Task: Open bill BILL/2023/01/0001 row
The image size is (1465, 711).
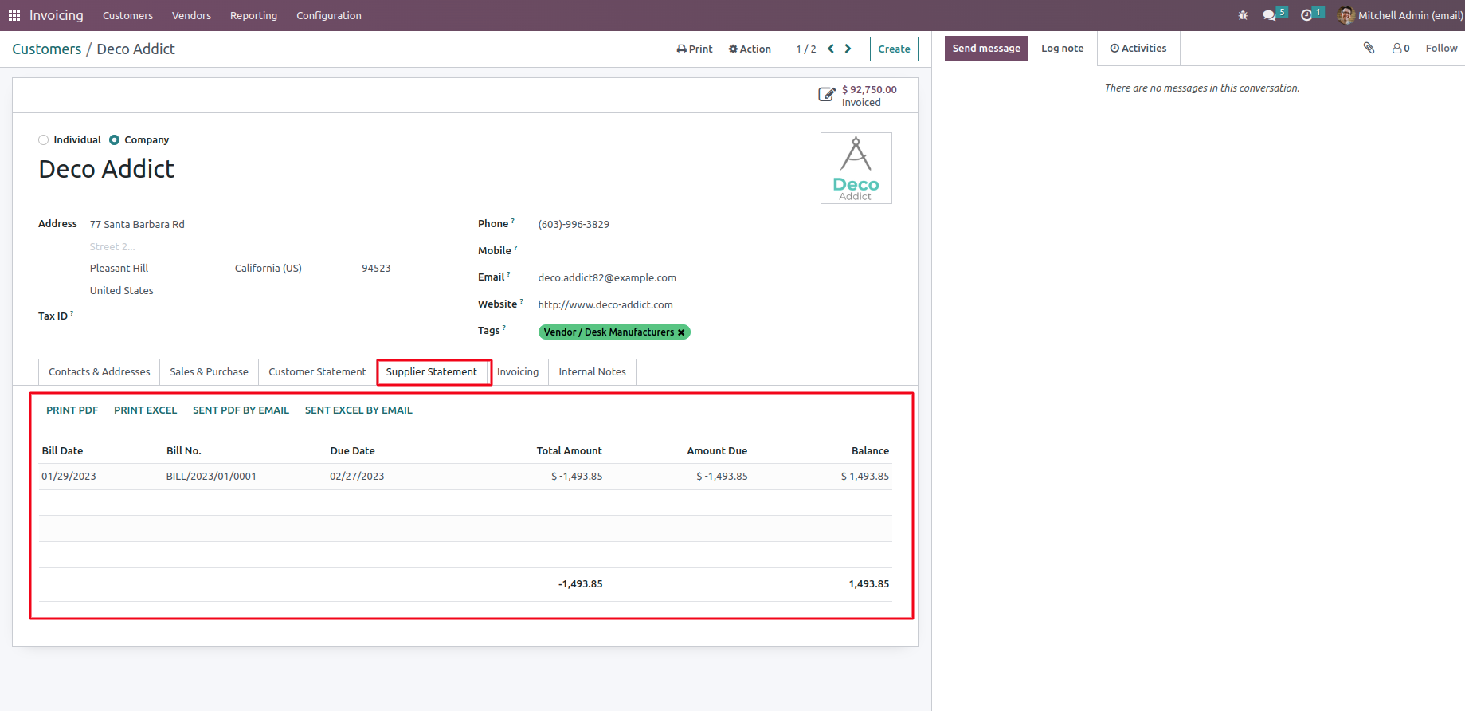Action: 465,477
